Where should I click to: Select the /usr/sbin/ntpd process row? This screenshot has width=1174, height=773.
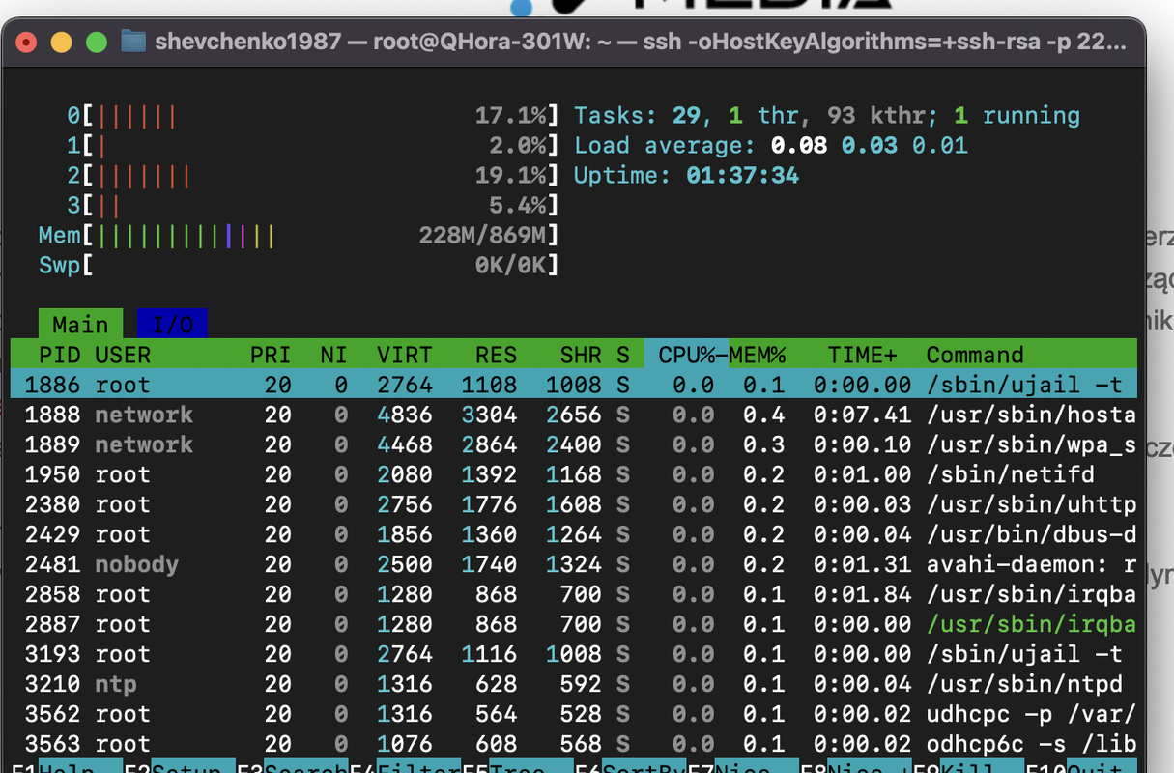(573, 684)
